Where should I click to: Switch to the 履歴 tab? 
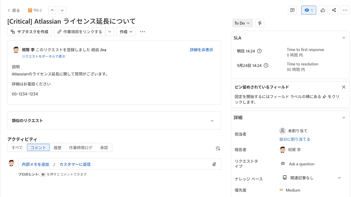click(x=58, y=147)
